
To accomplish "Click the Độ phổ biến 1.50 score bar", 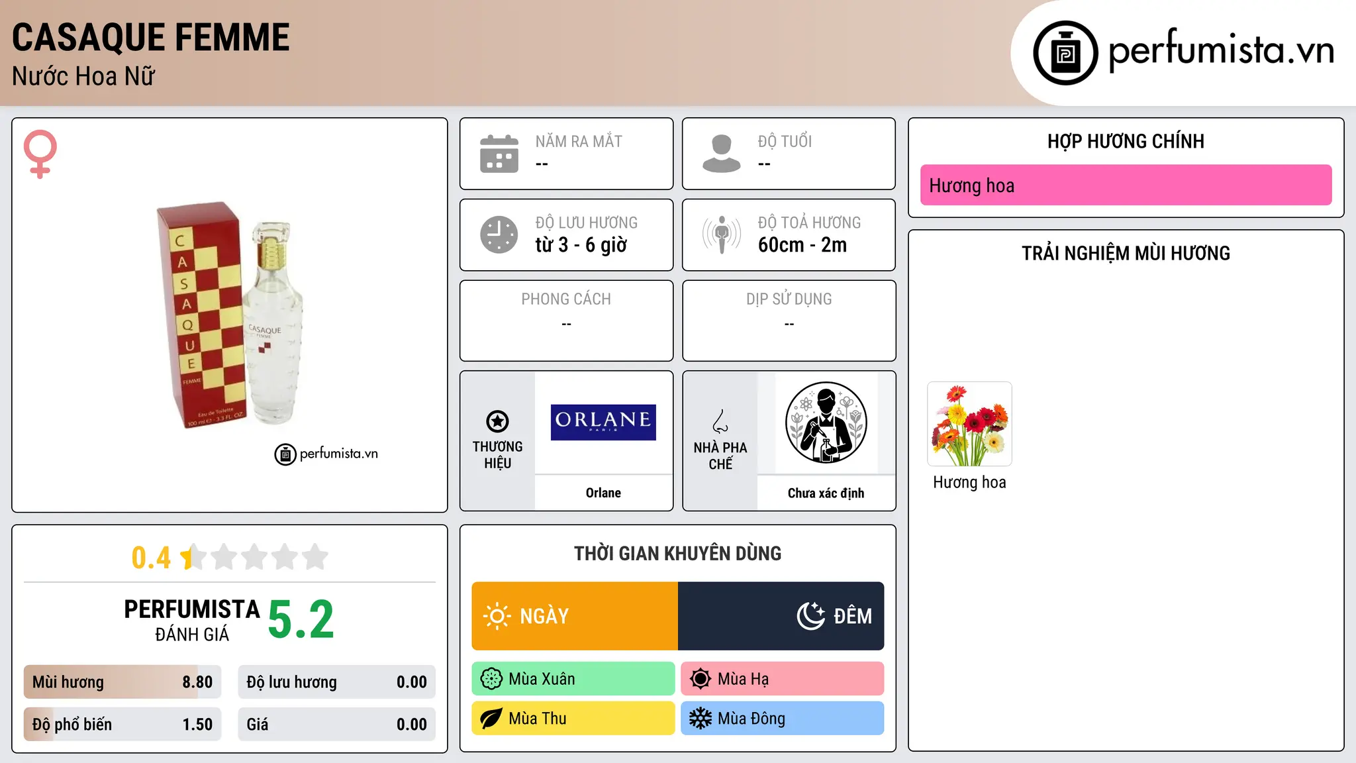I will [x=122, y=725].
